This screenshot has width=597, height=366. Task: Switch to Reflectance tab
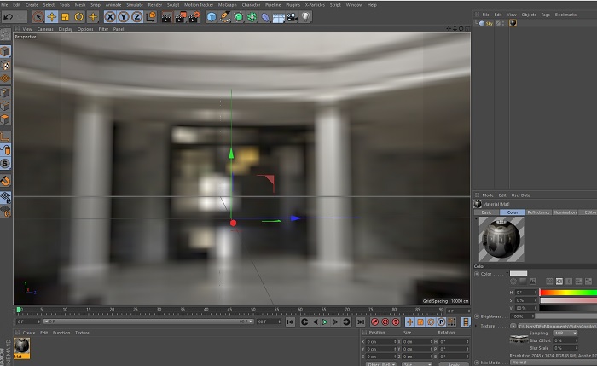pos(538,212)
